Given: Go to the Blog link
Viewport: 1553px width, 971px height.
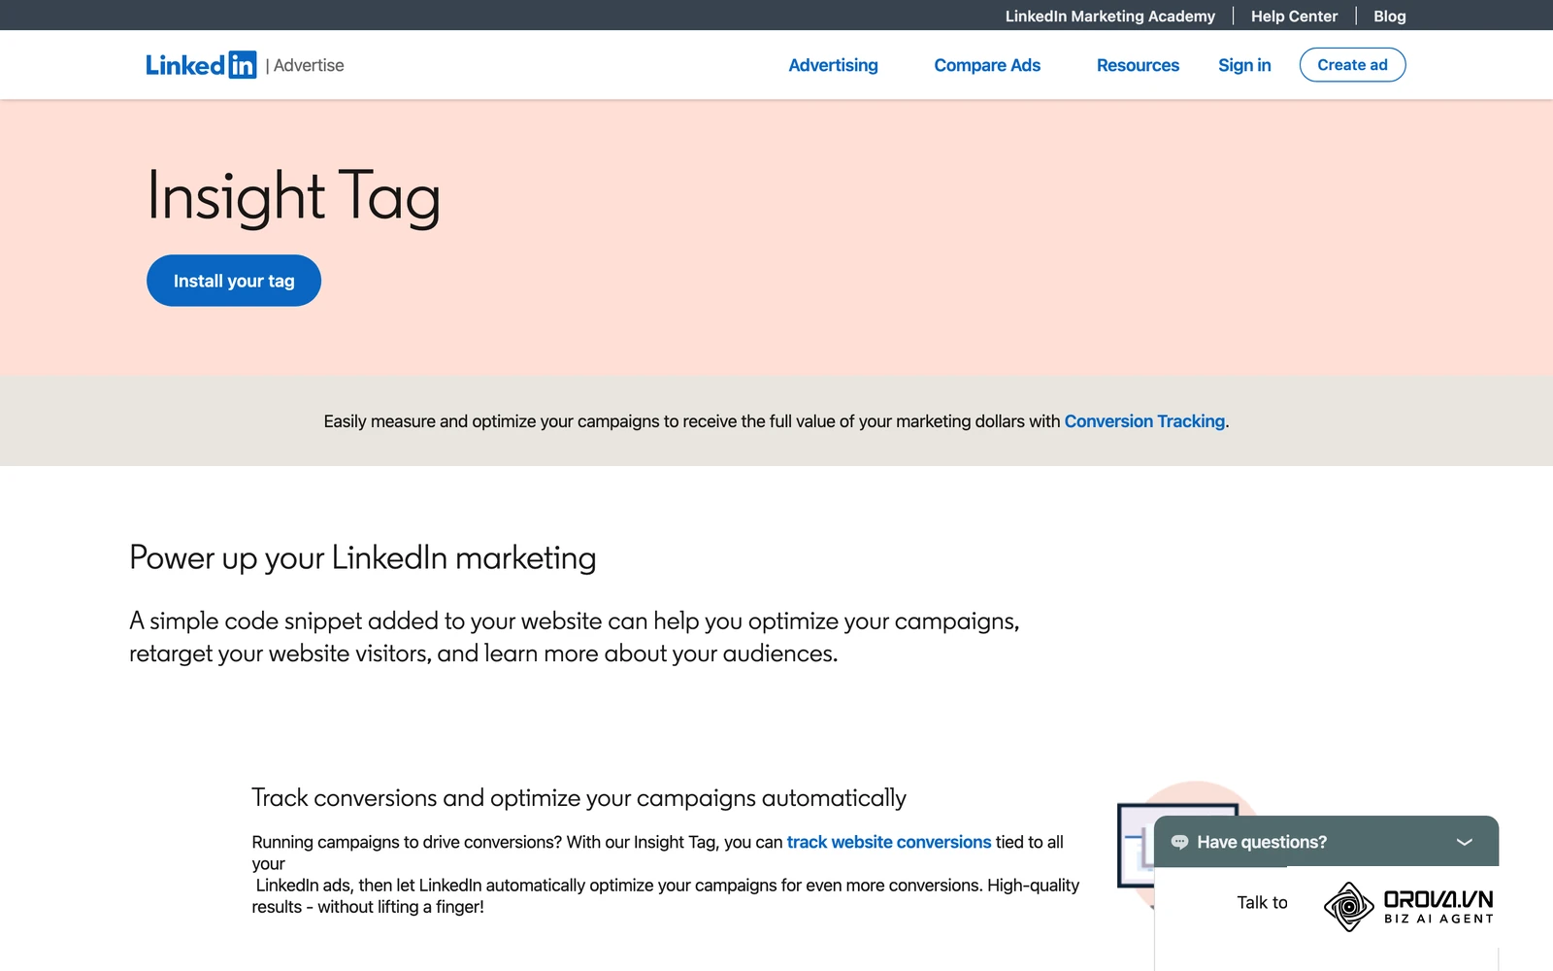Looking at the screenshot, I should [1389, 16].
